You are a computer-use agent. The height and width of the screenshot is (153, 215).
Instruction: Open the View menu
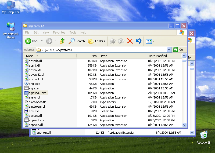click(x=46, y=32)
